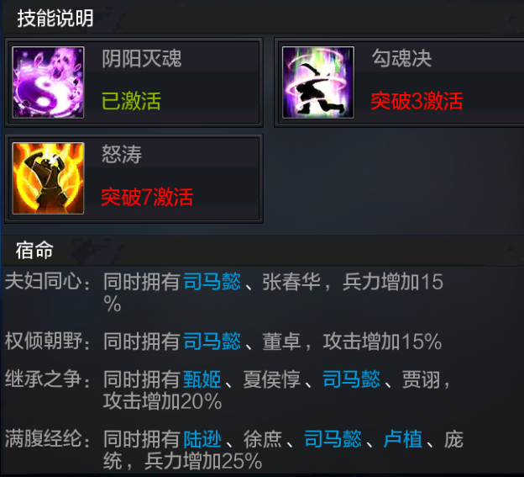524x477 pixels.
Task: Tap the 怒涛 flame skill icon
Action: 48,178
